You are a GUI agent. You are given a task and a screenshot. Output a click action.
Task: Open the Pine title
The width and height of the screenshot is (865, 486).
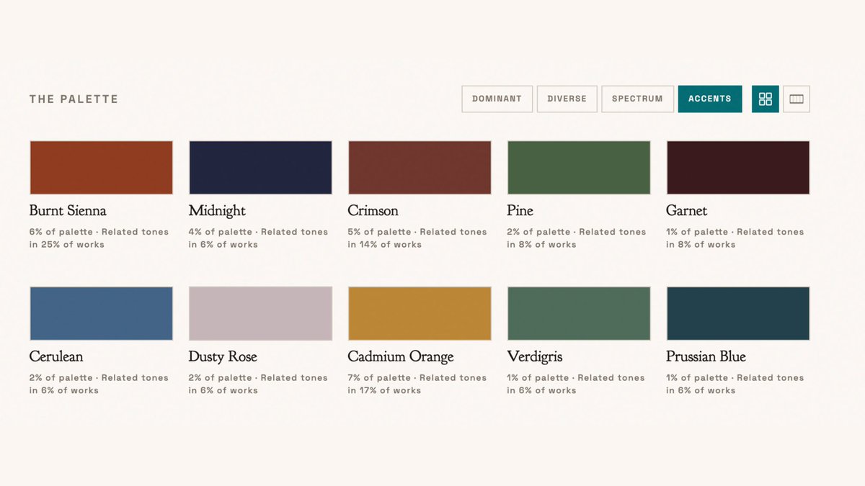pos(520,210)
